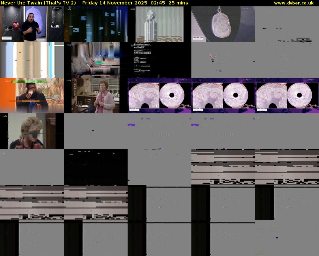Screen dimensions: 319x256
Task: Click the 25 mins duration label
Action: click(x=178, y=3)
